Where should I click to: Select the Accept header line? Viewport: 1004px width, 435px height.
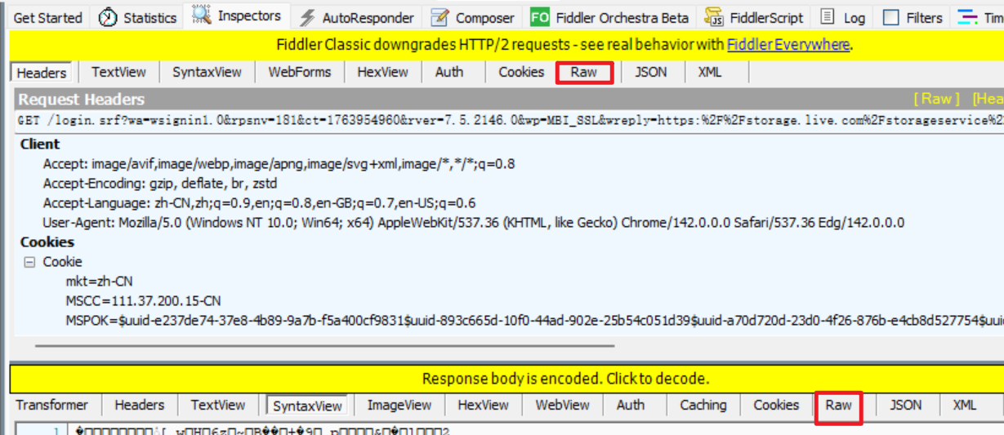(279, 164)
